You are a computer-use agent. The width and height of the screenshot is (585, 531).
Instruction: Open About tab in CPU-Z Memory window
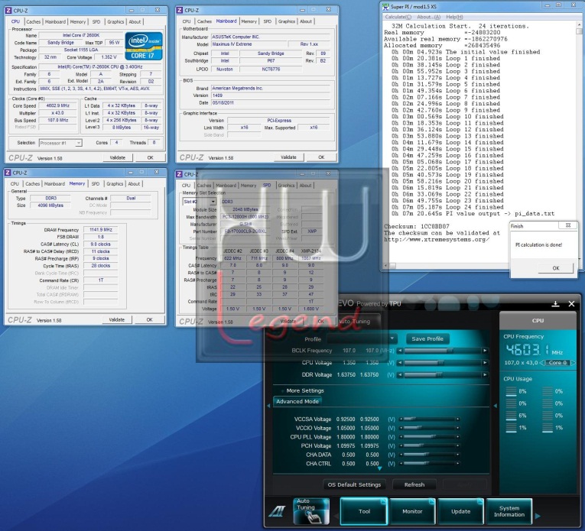[134, 184]
